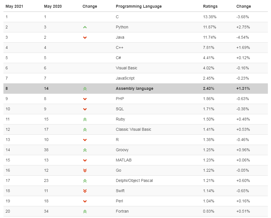Click double up arrow in Groovy row
This screenshot has height=218, width=271.
[x=85, y=150]
